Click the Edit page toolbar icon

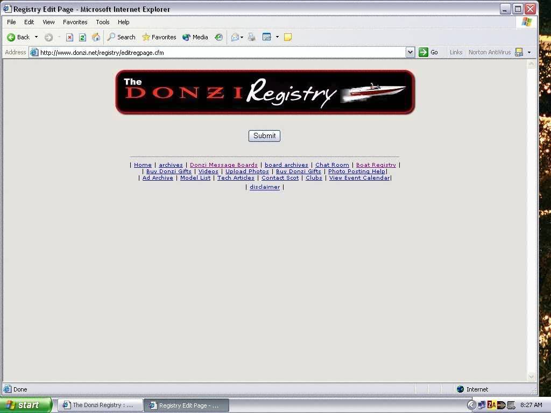point(267,37)
